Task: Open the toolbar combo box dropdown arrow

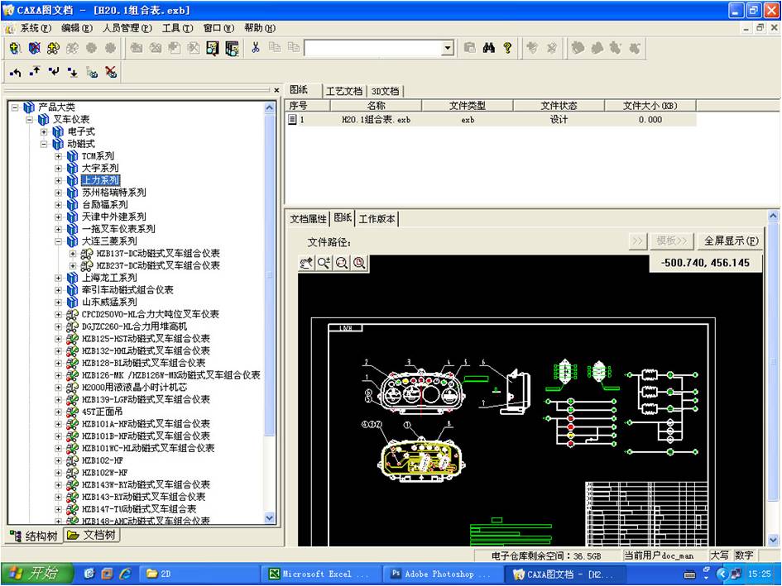Action: pyautogui.click(x=448, y=48)
